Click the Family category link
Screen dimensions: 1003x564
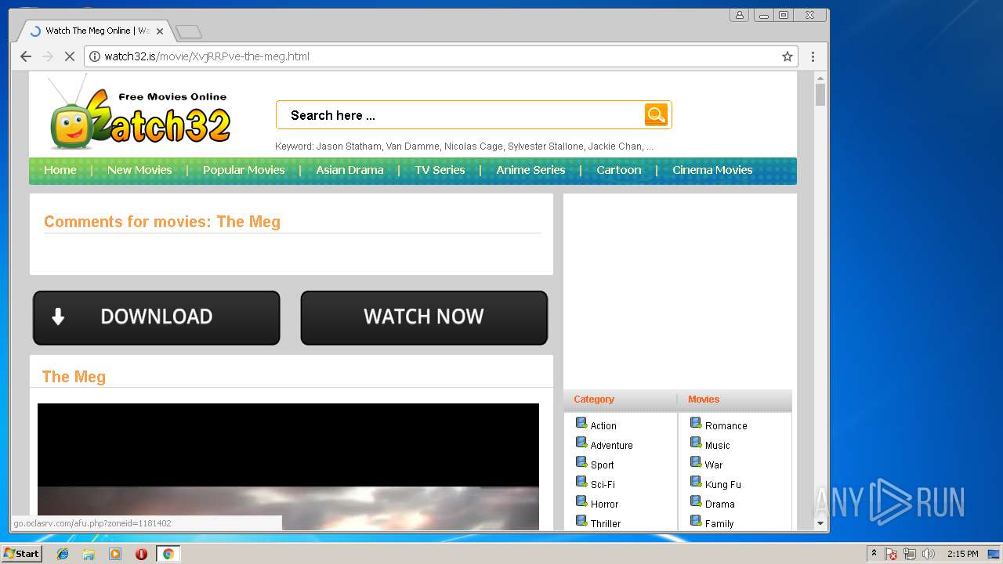pyautogui.click(x=719, y=523)
